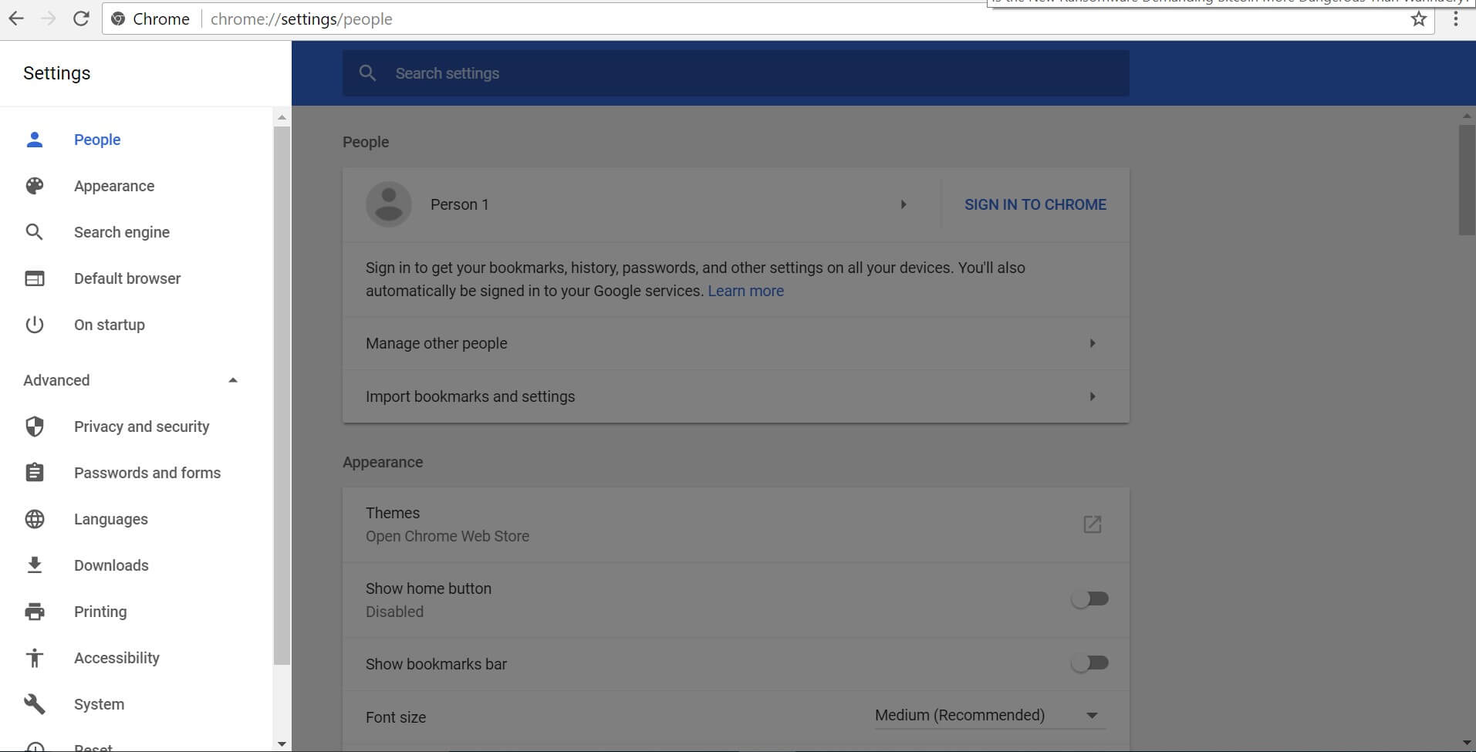This screenshot has height=752, width=1476.
Task: Select Appearance in settings sidebar
Action: [114, 186]
